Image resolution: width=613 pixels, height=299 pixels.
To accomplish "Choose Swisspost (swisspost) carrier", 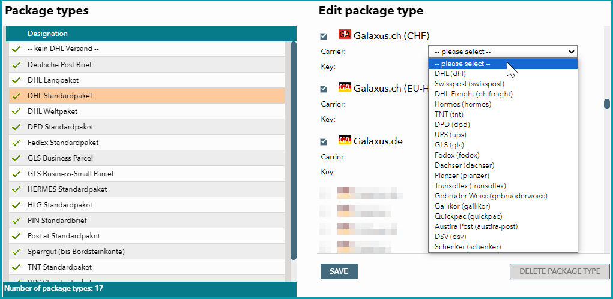I will tap(503, 84).
